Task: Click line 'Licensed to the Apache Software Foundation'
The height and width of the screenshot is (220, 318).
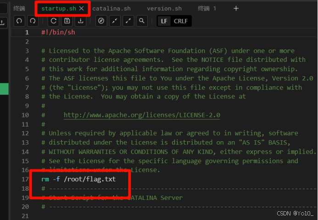Action: coord(168,51)
